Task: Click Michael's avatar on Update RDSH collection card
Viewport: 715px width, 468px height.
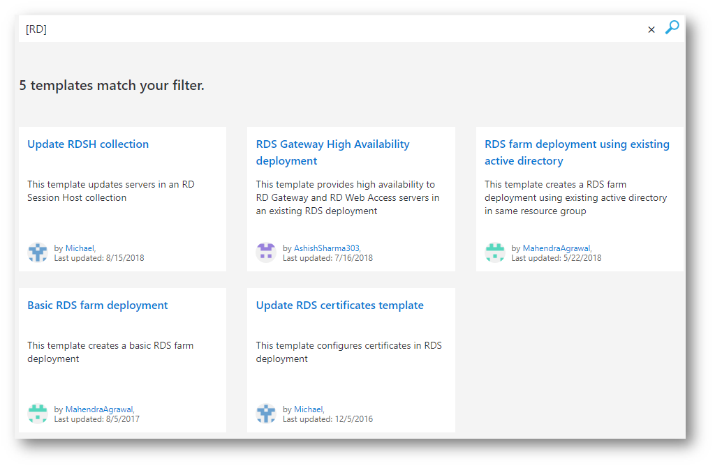Action: point(38,252)
